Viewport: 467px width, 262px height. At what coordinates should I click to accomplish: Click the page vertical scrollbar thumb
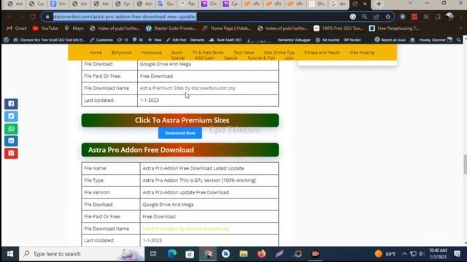coord(465,164)
